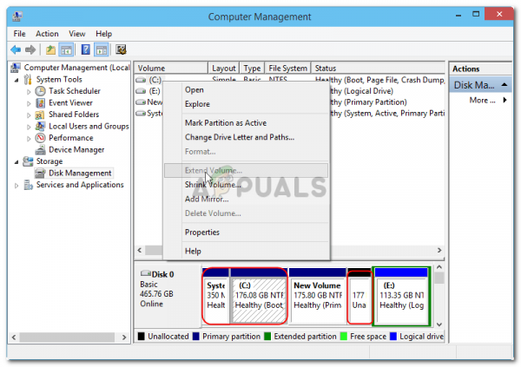Click the Event Viewer icon
Image resolution: width=521 pixels, height=367 pixels.
click(x=40, y=103)
